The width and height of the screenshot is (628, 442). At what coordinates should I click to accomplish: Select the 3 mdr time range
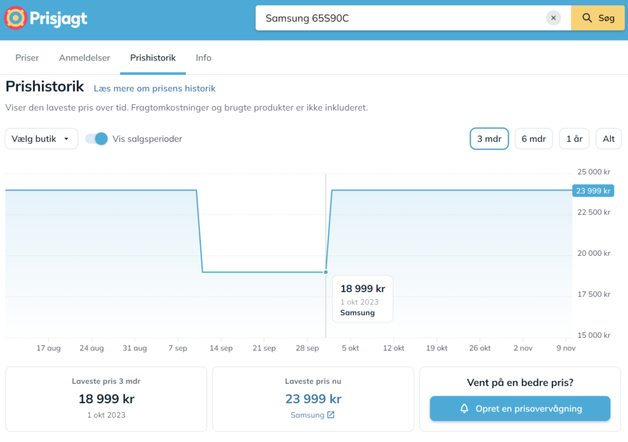pyautogui.click(x=489, y=139)
